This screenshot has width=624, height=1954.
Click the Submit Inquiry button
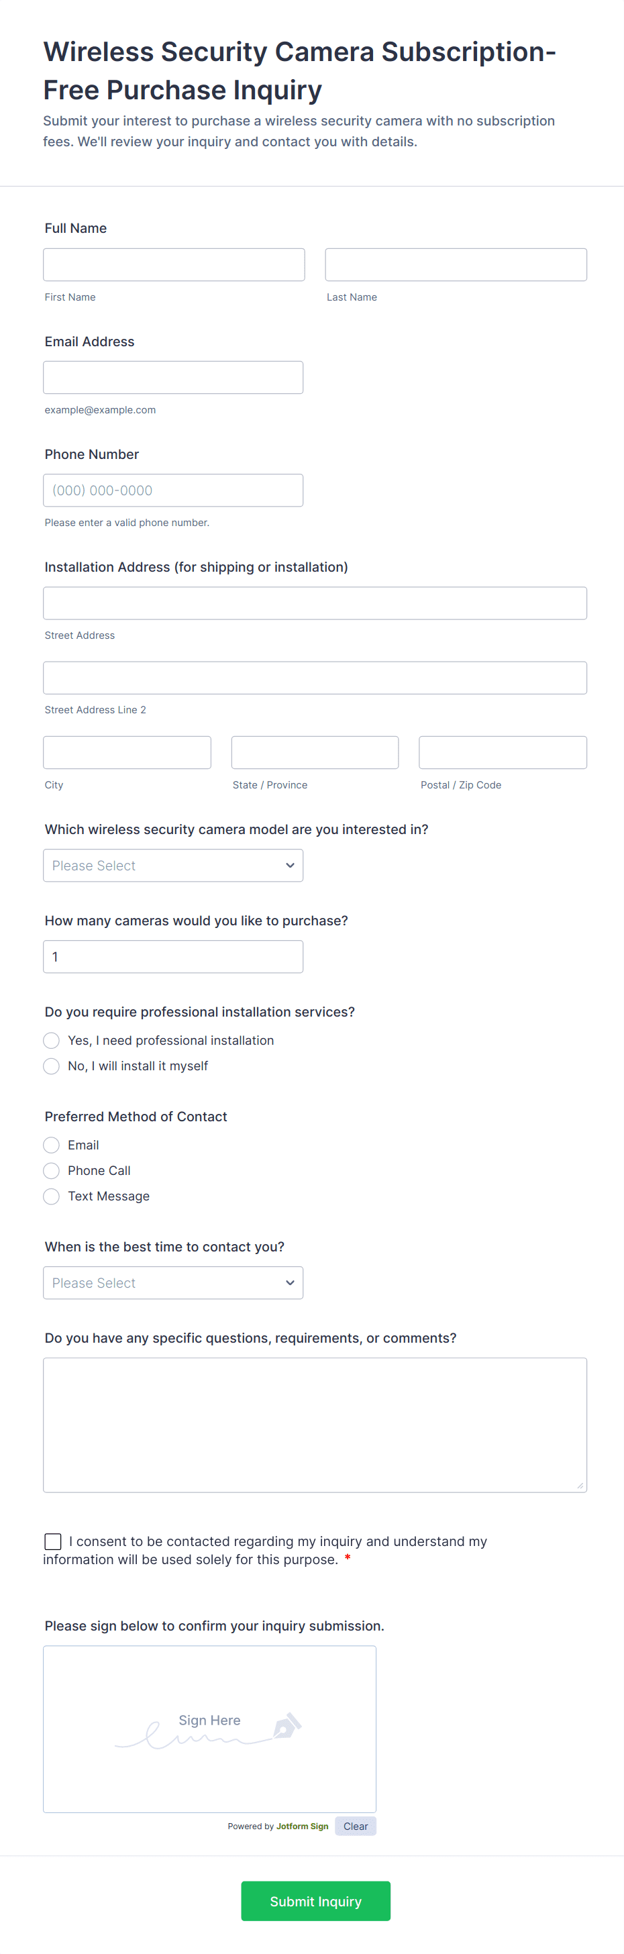click(315, 1901)
